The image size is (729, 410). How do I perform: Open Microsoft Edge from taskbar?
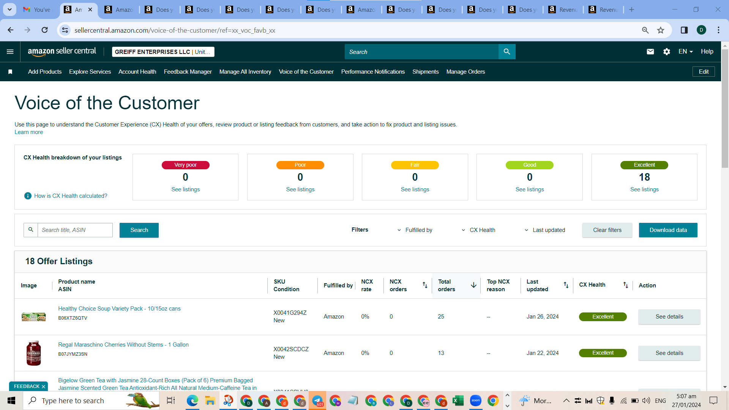click(x=193, y=401)
